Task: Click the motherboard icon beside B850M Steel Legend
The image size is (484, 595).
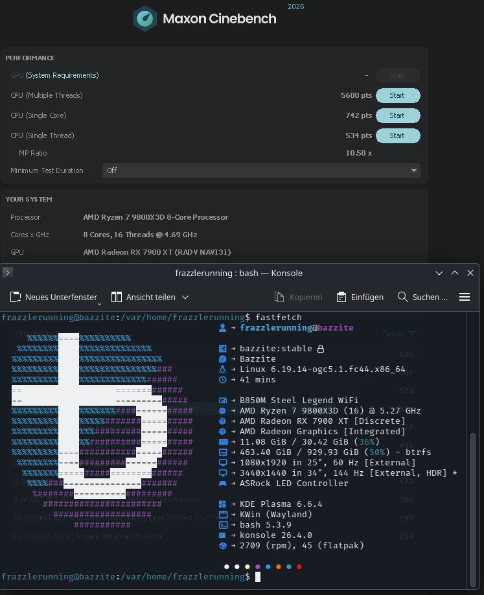Action: tap(223, 401)
